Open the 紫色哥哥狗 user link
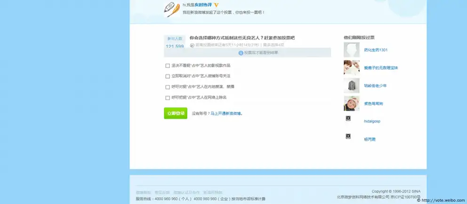Screen dimensions: 467x204 (373, 103)
